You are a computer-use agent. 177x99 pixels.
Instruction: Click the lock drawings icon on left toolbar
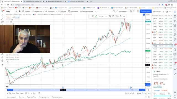tap(2, 57)
